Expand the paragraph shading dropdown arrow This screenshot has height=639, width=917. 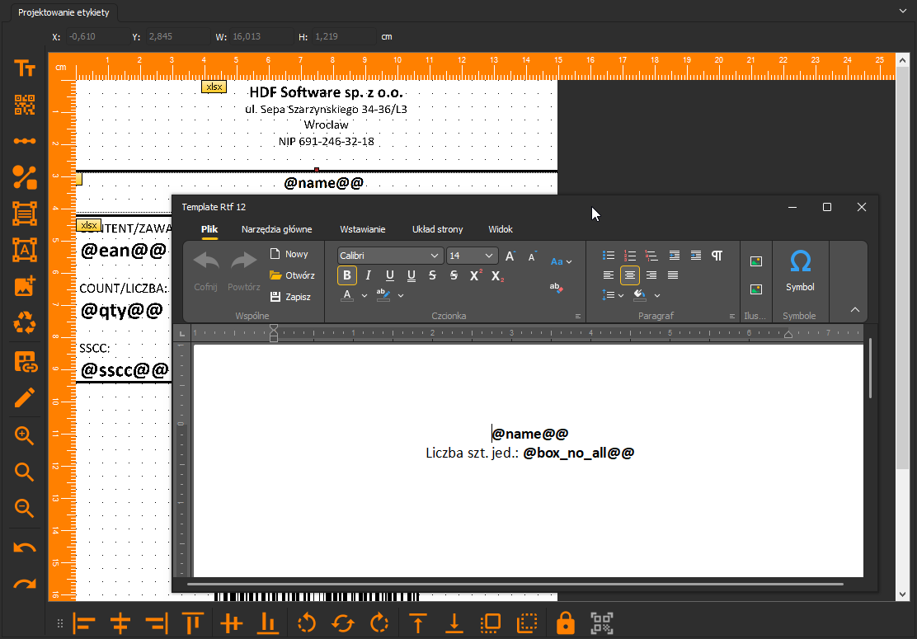(x=657, y=295)
